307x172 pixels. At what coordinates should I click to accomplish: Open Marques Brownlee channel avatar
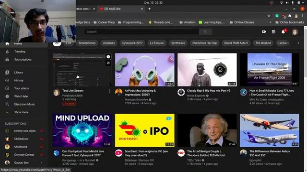pos(118,92)
